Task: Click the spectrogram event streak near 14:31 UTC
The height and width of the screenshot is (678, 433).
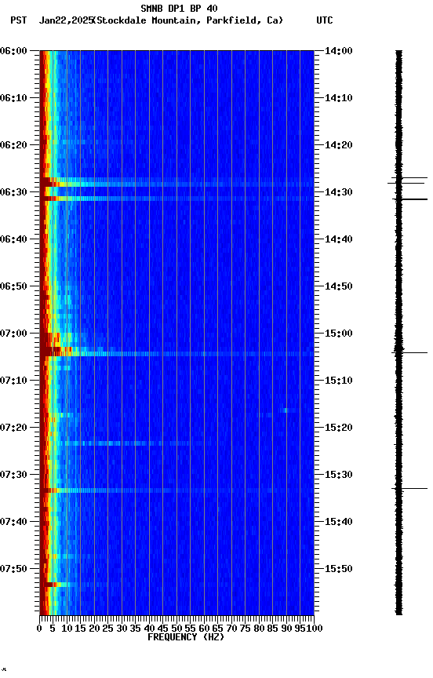Action: click(x=176, y=199)
